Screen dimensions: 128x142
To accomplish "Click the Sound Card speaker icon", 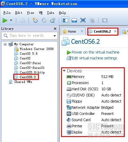I will click(69, 120).
